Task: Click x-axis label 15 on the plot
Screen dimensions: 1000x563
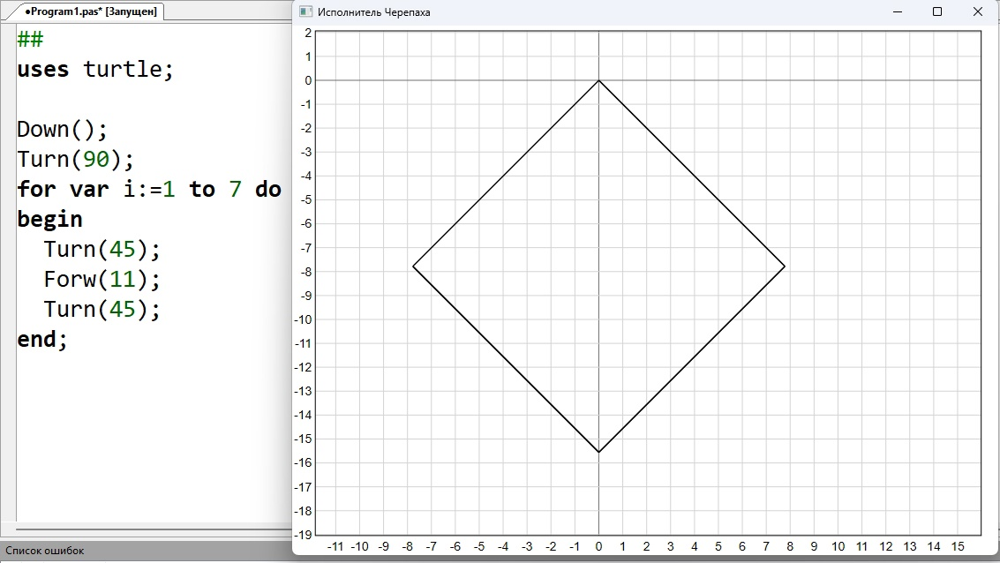Action: [958, 546]
